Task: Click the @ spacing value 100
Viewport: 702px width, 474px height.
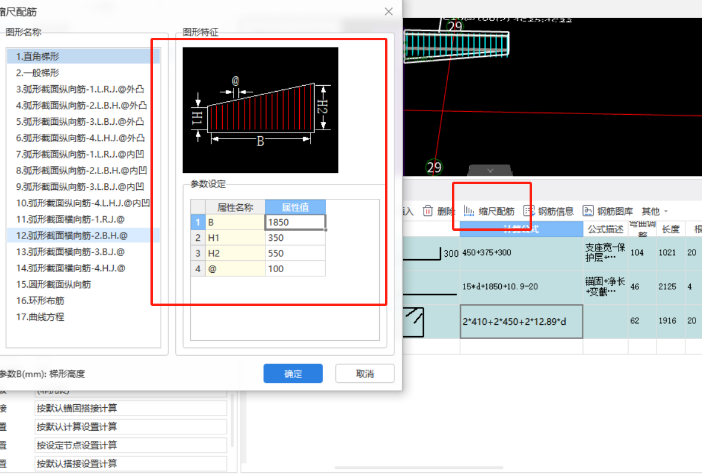Action: (295, 269)
